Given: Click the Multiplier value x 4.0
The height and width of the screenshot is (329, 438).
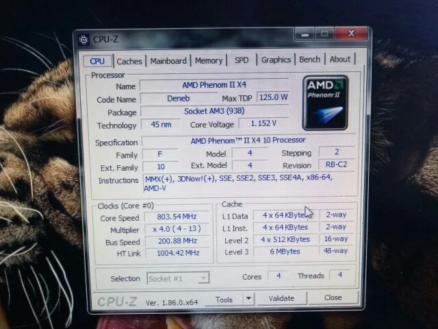Looking at the screenshot, I should pyautogui.click(x=177, y=229).
